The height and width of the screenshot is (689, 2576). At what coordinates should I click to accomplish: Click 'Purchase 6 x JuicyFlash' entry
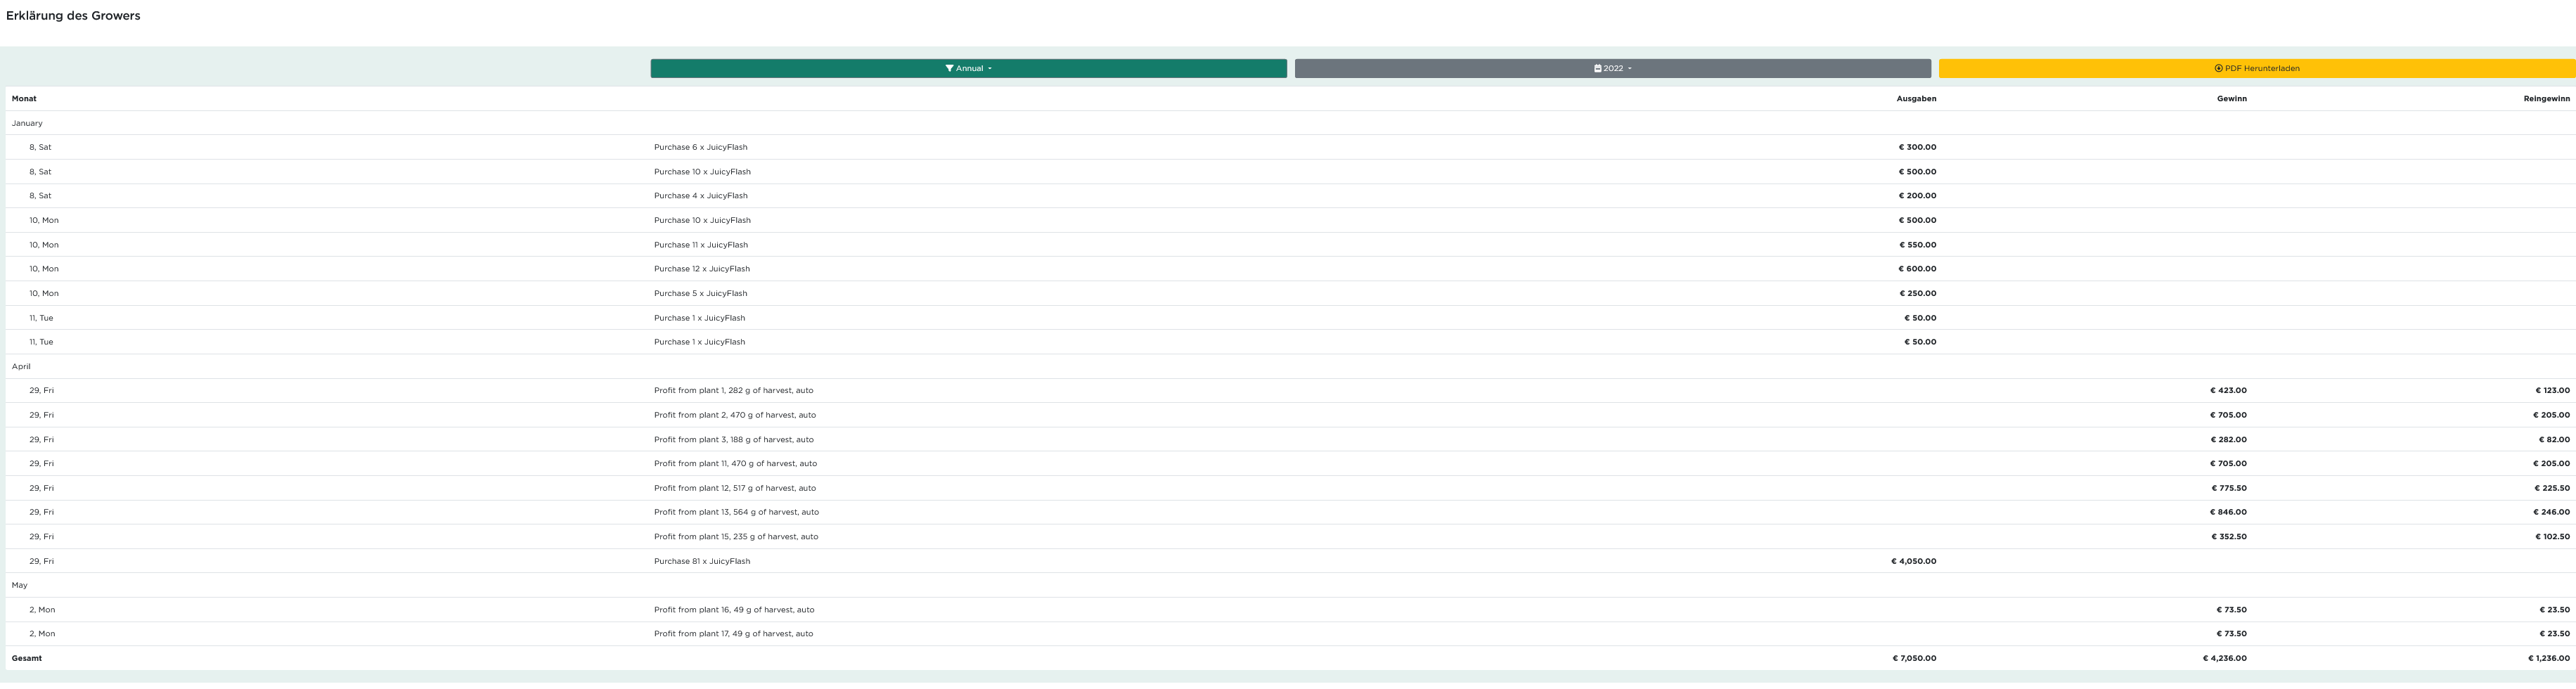[x=700, y=147]
